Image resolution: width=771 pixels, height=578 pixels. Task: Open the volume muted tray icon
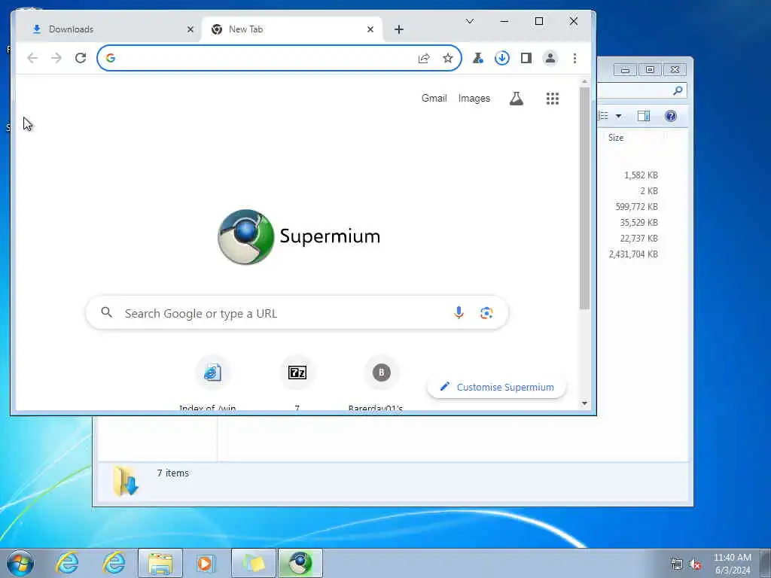pos(695,564)
